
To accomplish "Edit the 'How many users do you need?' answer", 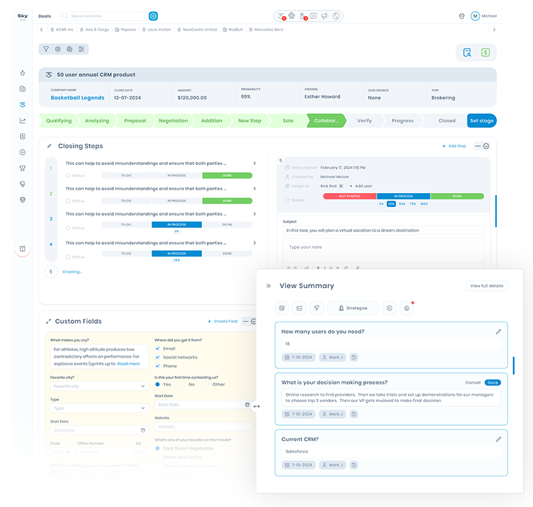I will [x=498, y=331].
